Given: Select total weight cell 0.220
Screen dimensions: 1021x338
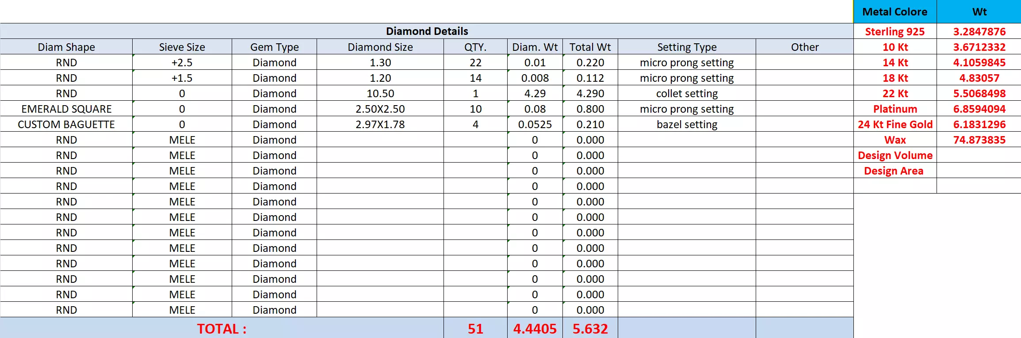Looking at the screenshot, I should pos(590,62).
